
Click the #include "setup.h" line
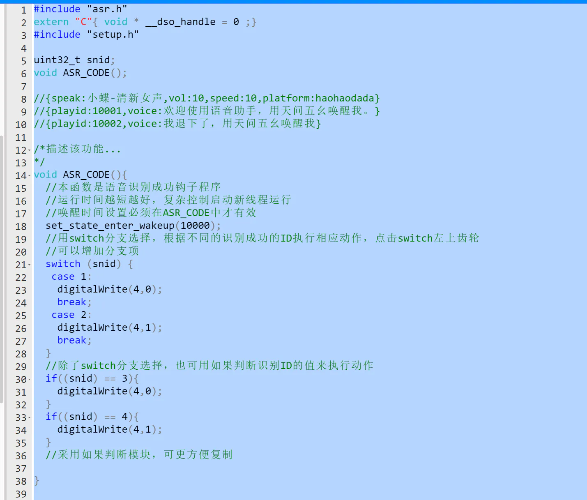tap(86, 35)
